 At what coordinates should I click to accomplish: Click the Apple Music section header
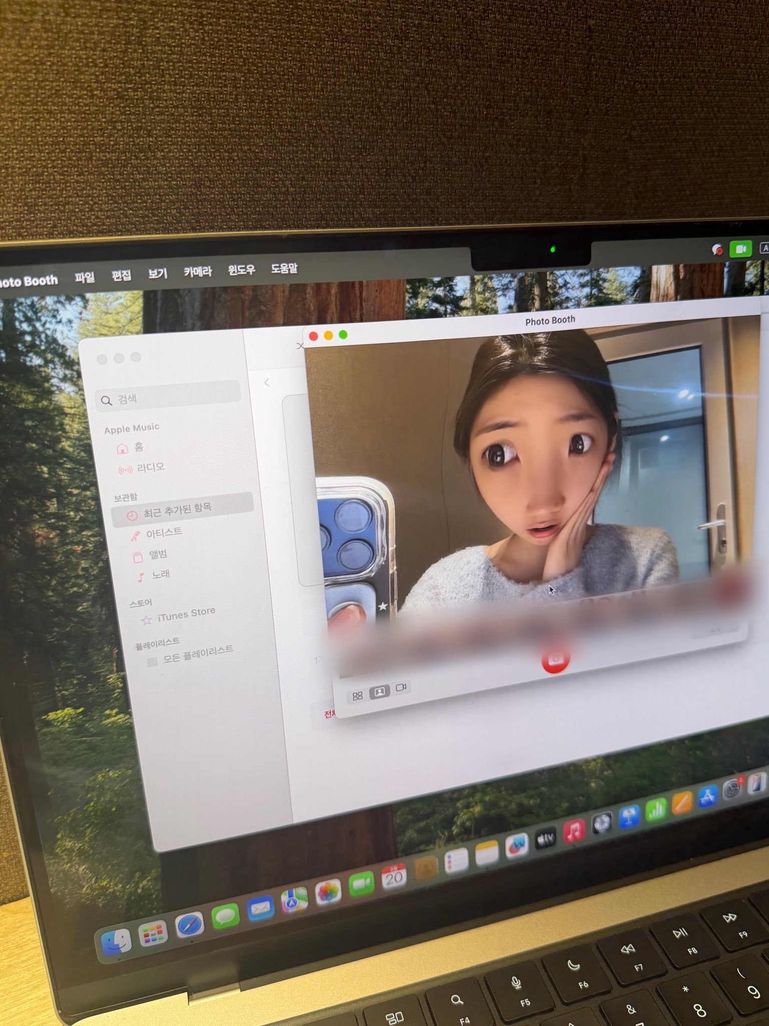coord(132,428)
